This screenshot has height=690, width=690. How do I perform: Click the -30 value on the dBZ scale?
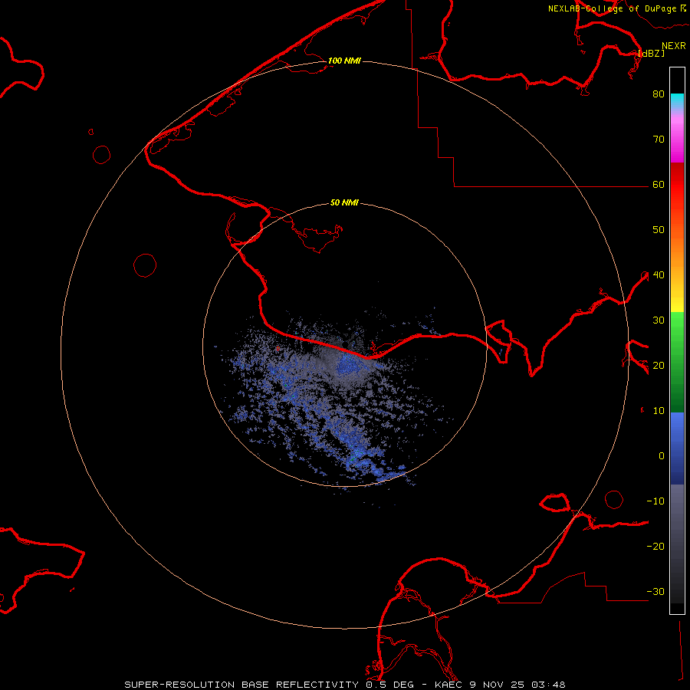pyautogui.click(x=655, y=591)
